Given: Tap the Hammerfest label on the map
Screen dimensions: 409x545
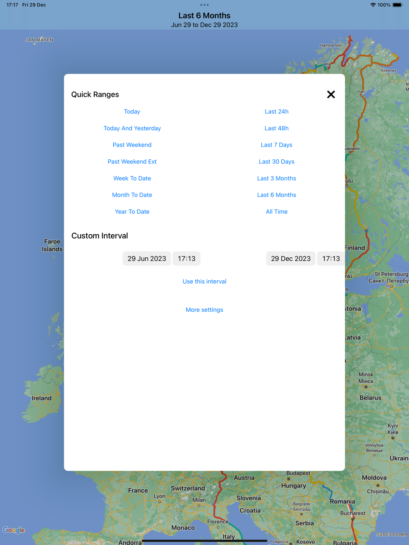Looking at the screenshot, I should click(331, 45).
